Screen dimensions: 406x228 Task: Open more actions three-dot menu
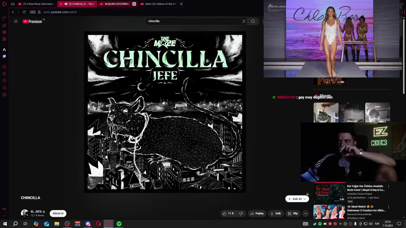click(x=305, y=213)
